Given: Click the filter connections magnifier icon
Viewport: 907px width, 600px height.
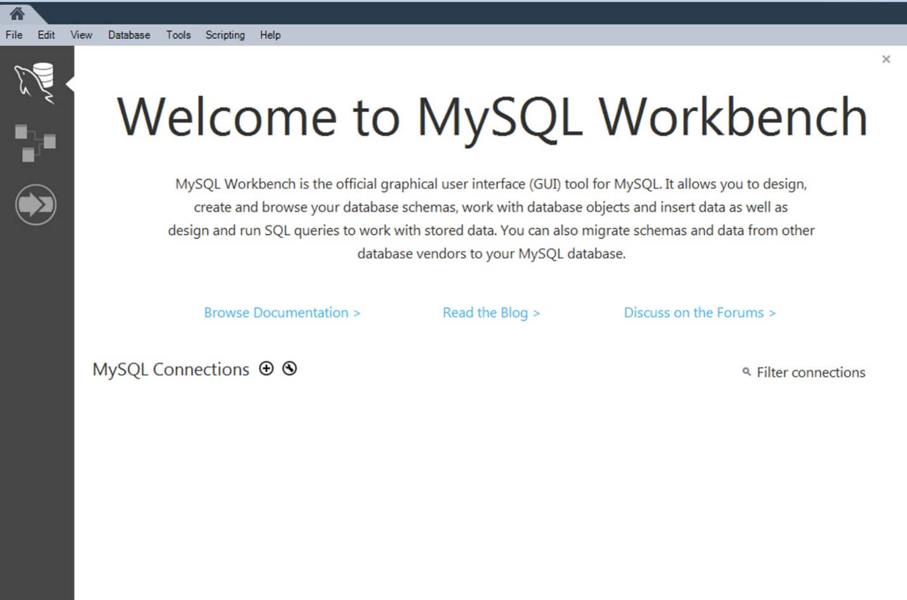Looking at the screenshot, I should [746, 372].
